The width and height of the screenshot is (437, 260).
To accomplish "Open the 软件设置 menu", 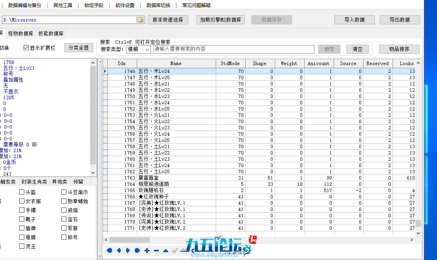I will pyautogui.click(x=125, y=5).
